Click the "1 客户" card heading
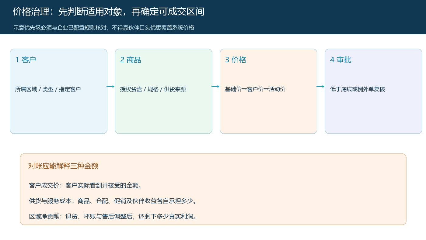The width and height of the screenshot is (426, 240). point(26,60)
